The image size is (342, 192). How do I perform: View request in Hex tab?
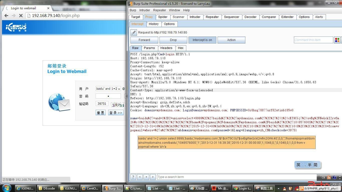pyautogui.click(x=181, y=48)
